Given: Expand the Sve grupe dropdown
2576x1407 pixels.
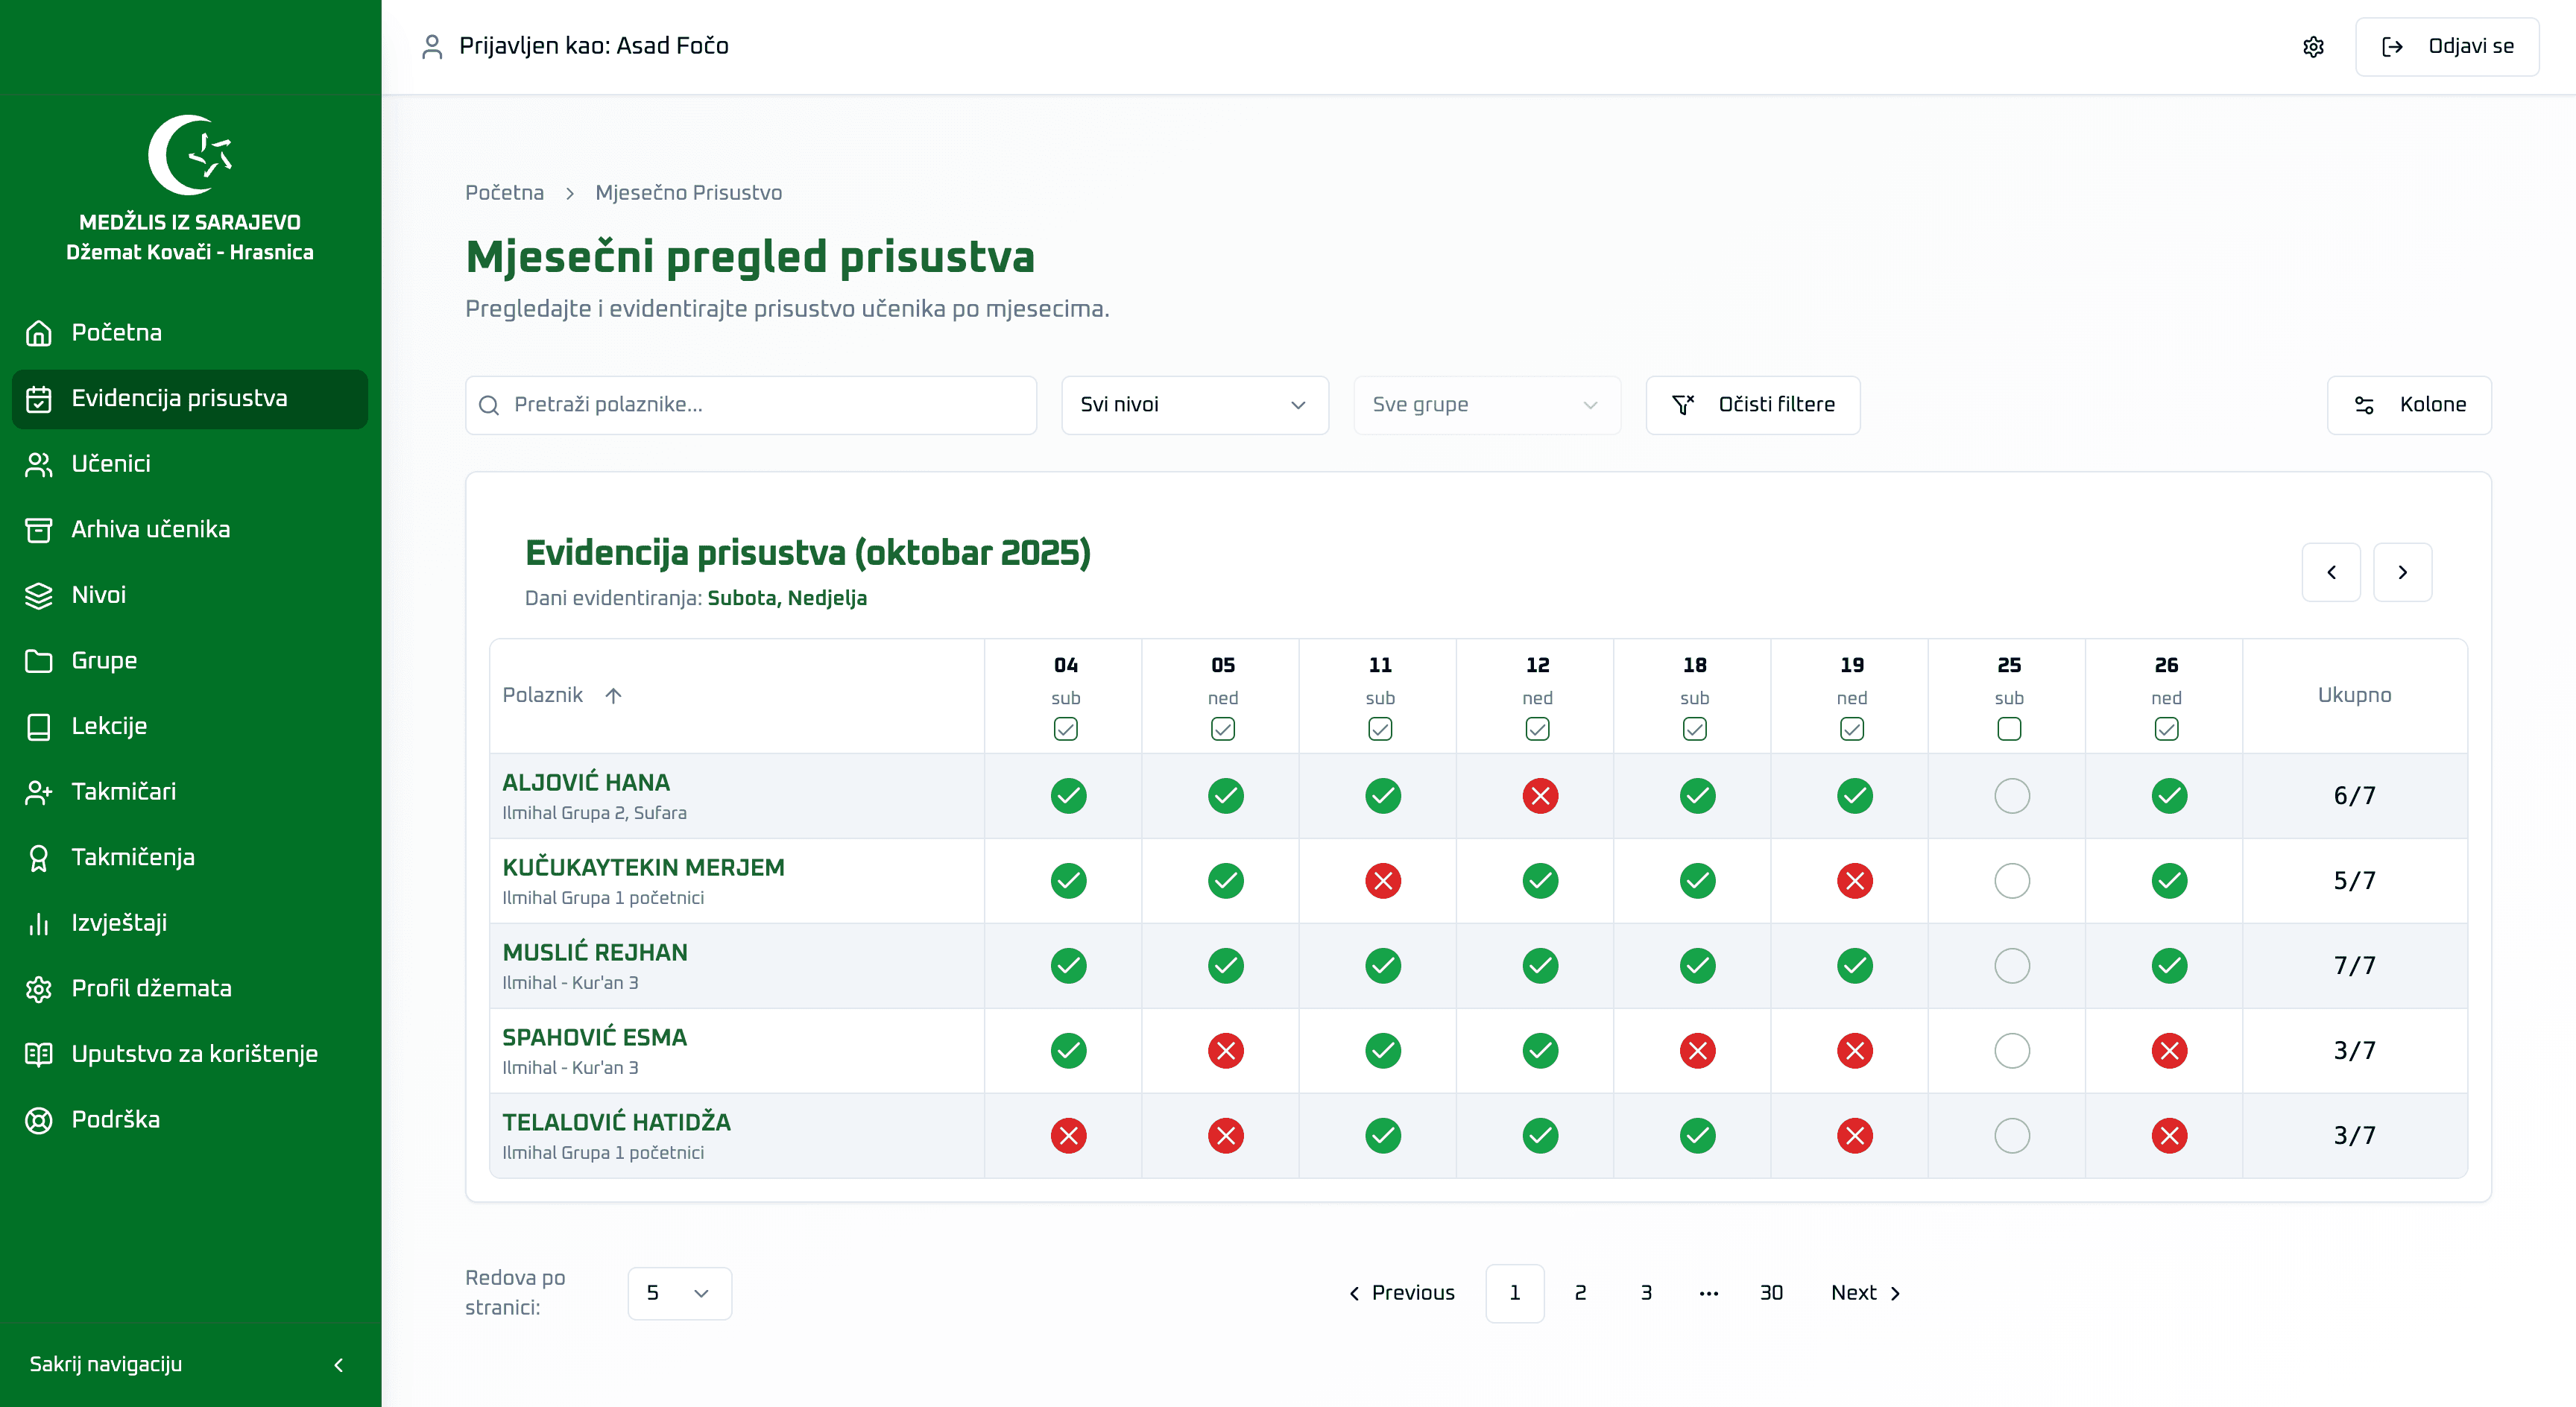Looking at the screenshot, I should coord(1486,405).
